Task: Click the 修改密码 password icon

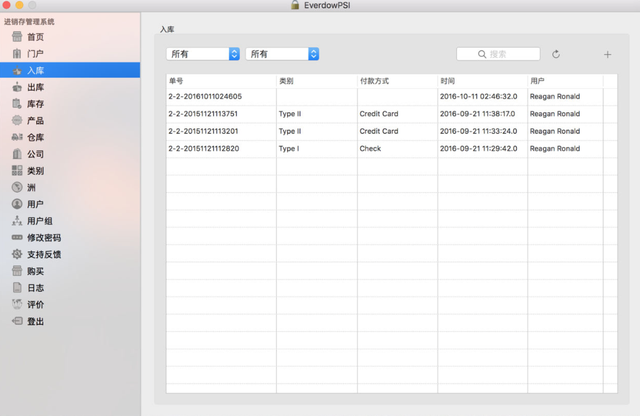Action: point(17,237)
